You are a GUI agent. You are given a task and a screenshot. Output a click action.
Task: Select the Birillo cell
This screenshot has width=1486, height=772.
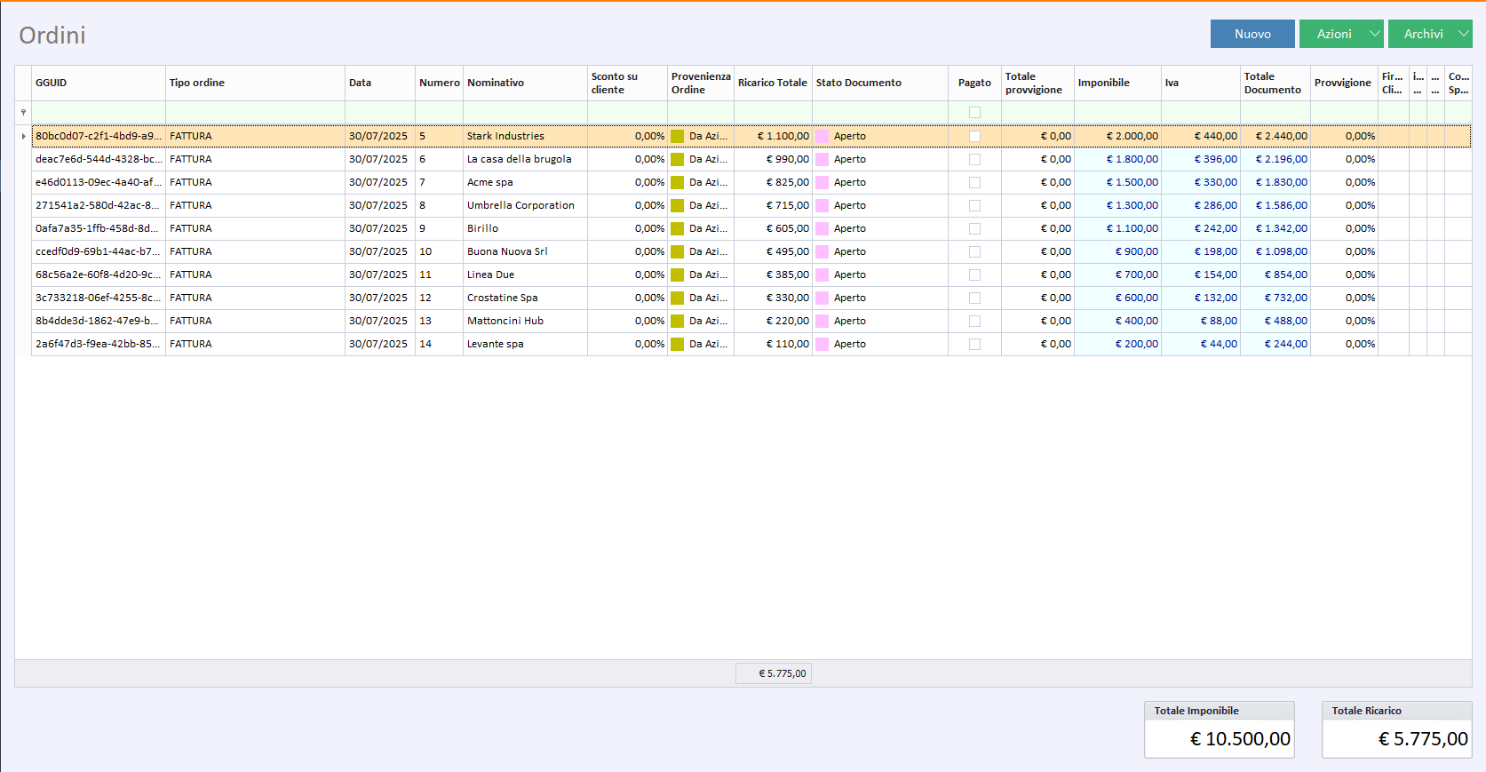[526, 228]
